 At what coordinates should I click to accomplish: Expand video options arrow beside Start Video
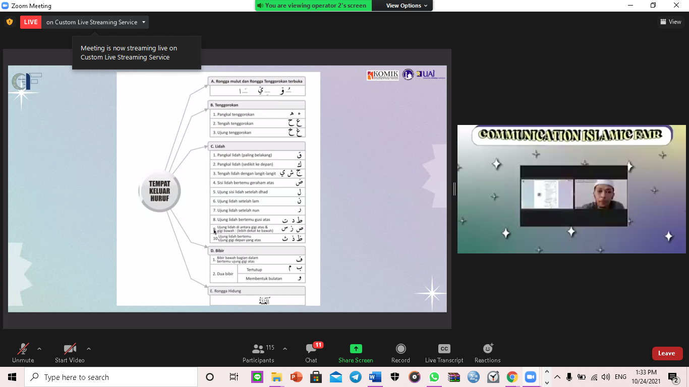coord(89,349)
